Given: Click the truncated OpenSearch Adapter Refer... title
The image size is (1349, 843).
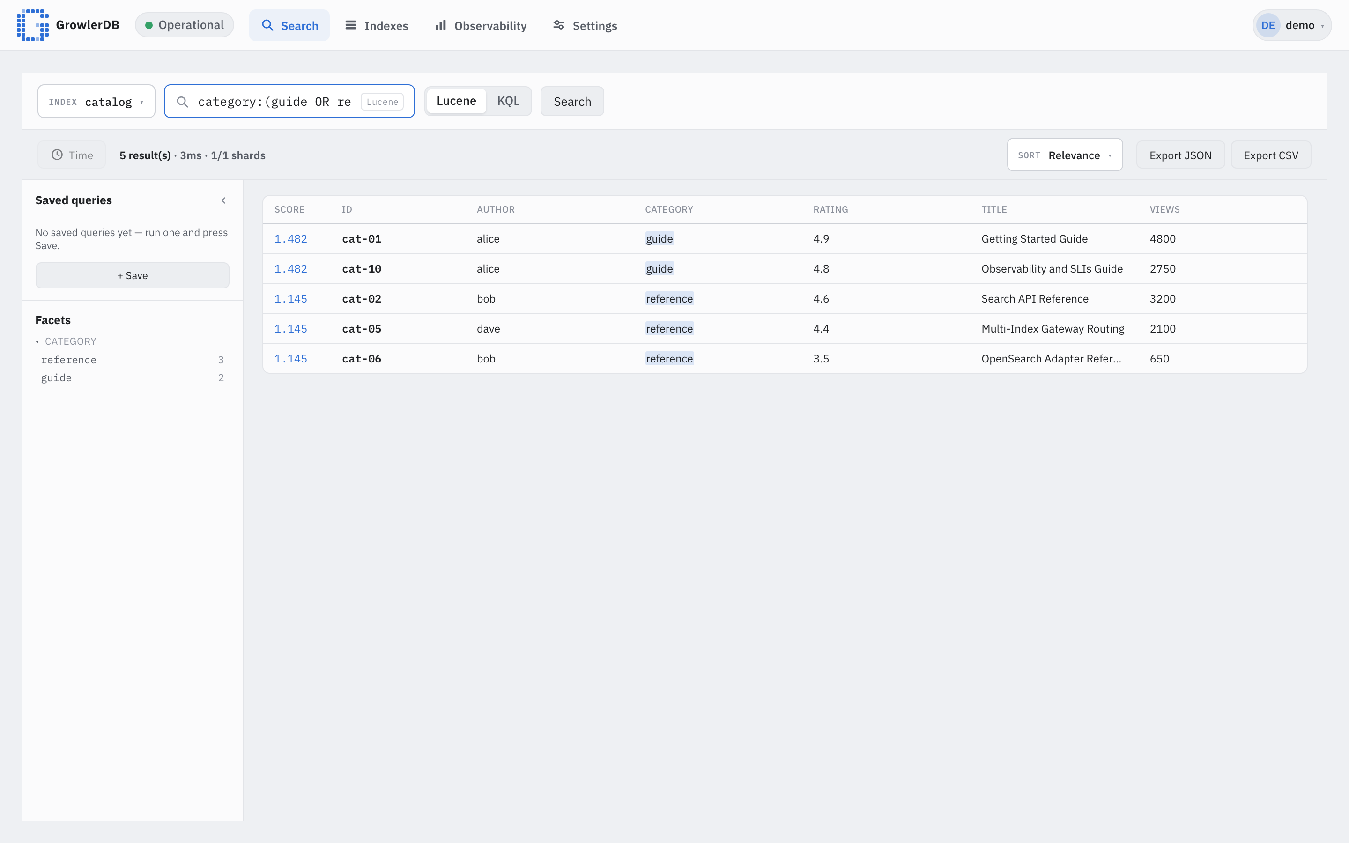Looking at the screenshot, I should click(x=1051, y=359).
